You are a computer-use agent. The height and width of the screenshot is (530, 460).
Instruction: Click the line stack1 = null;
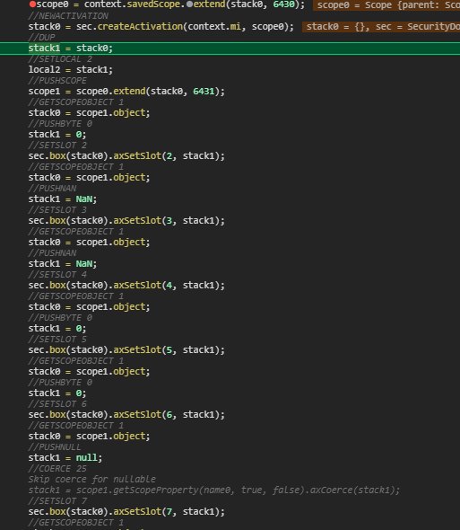tap(65, 458)
